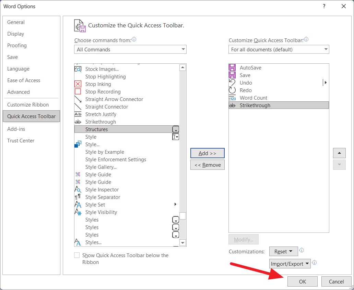
Task: Click the Strikethrough icon in right toolbar list
Action: (x=232, y=105)
